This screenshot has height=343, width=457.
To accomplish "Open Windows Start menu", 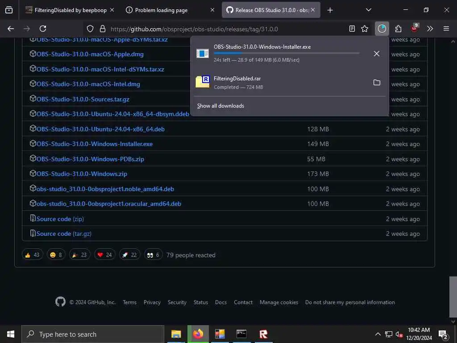I will pyautogui.click(x=11, y=334).
